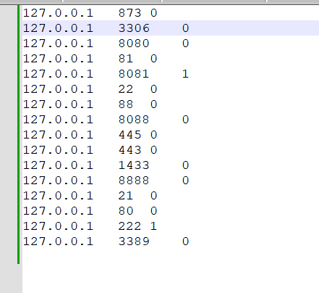Viewport: 319px width, 293px height.
Task: Click port number 88
Action: [x=126, y=104]
